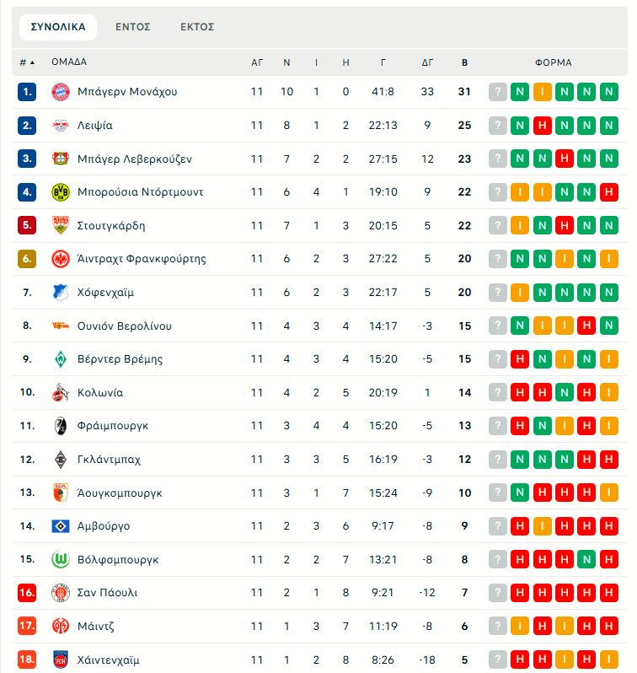Click the Union Berlin club logo
Viewport: 637px width, 673px height.
[60, 326]
